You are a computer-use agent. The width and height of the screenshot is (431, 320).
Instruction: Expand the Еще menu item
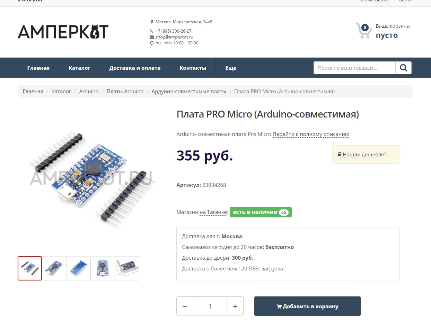click(x=231, y=68)
